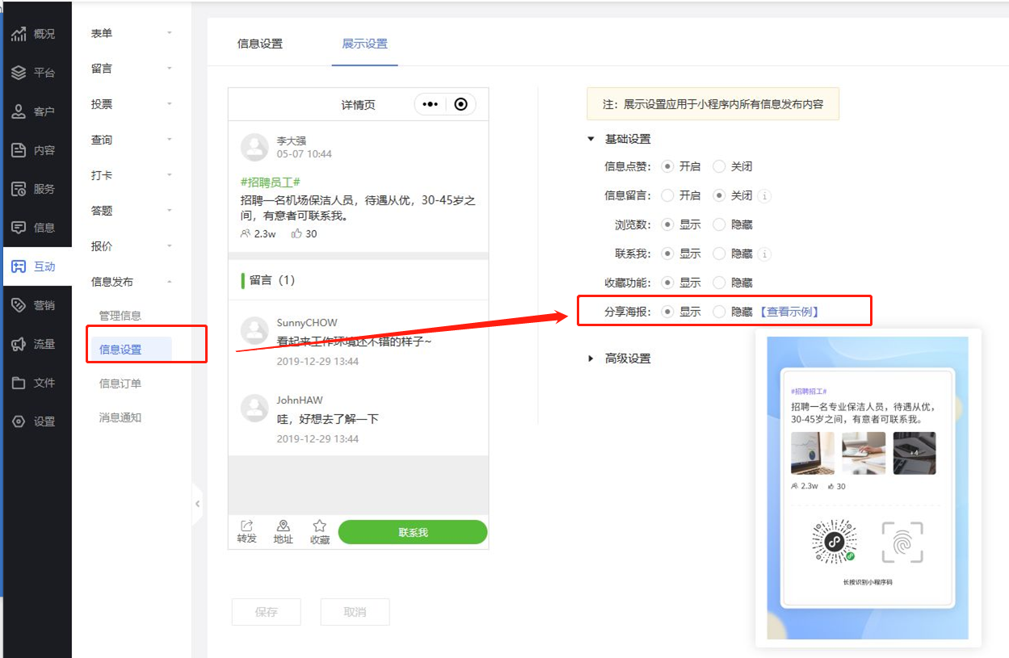1009x658 pixels.
Task: Click the green 联系我 button
Action: (413, 533)
